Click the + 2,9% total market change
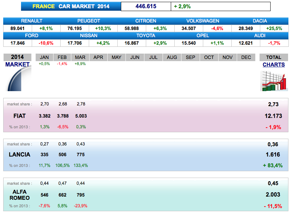Image resolution: width=292 pixels, height=213 pixels. point(182,6)
